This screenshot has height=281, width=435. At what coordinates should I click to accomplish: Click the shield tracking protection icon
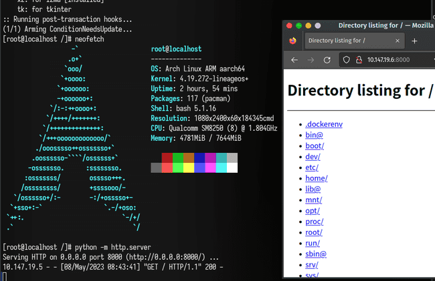tap(346, 60)
